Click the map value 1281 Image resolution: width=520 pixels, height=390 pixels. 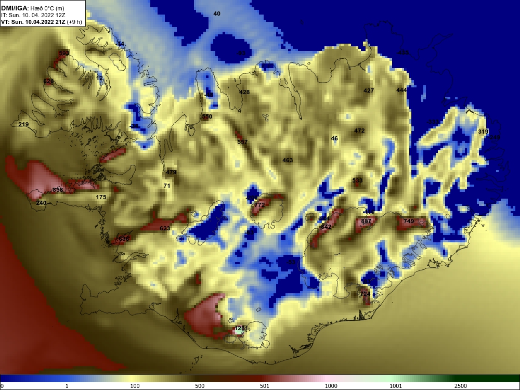click(x=241, y=328)
